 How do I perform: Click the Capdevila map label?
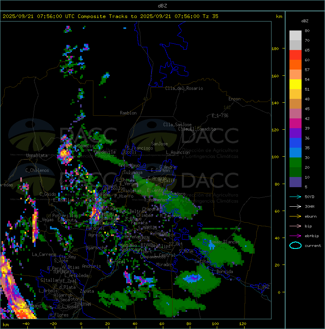coord(105,152)
